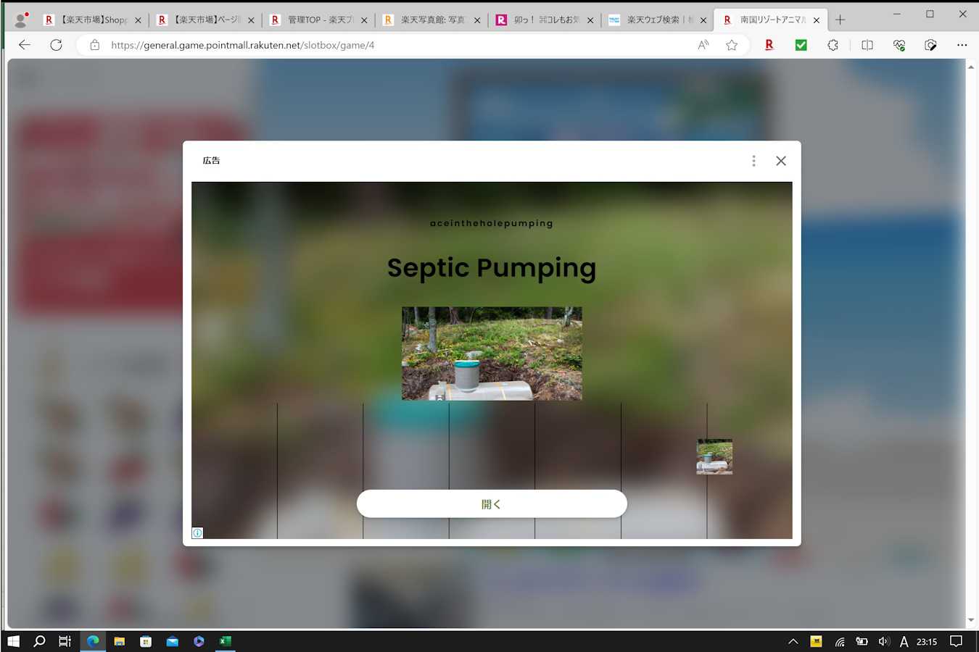Click the aceintheholepumping advertiser link

pos(492,223)
